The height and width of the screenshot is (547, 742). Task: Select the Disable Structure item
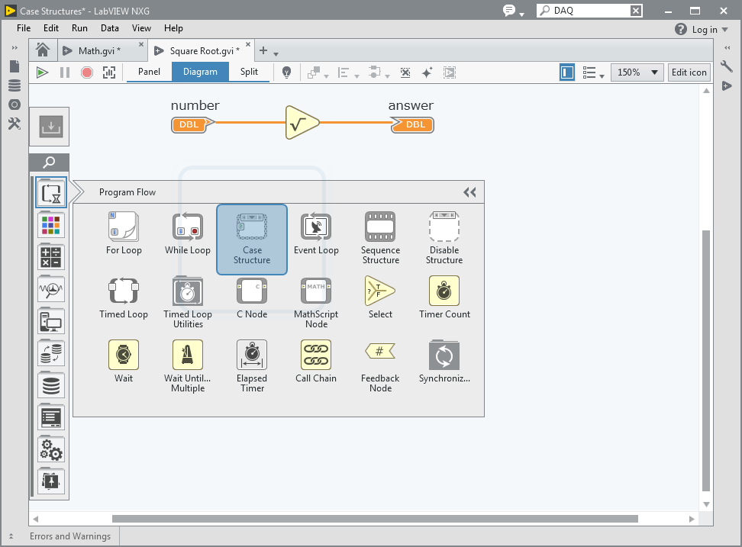pos(444,238)
